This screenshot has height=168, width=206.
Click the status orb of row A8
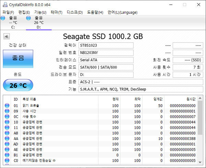7,133
